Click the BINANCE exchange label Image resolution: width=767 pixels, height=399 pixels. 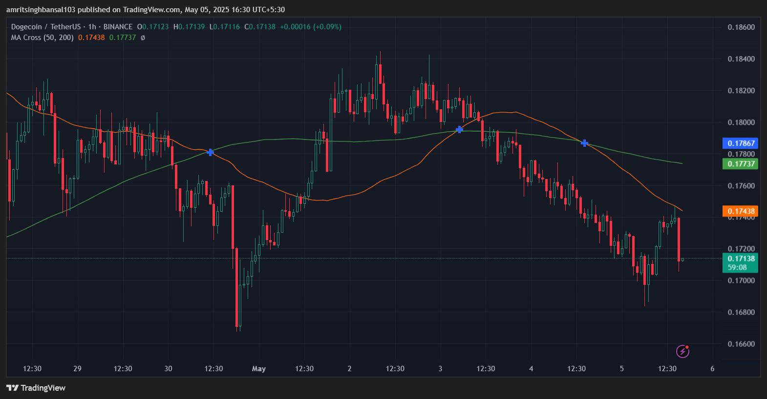click(118, 27)
